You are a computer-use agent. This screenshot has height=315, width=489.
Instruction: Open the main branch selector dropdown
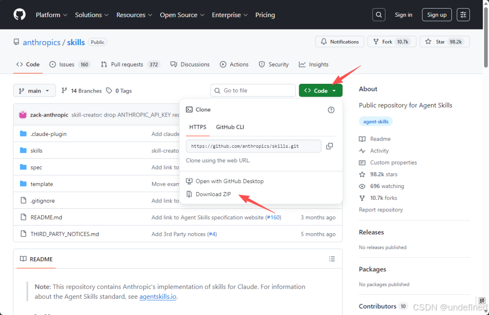(x=34, y=90)
